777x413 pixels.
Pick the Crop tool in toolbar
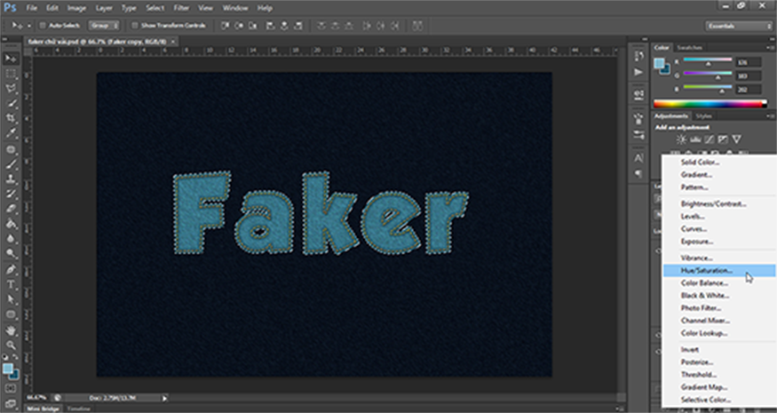pyautogui.click(x=11, y=117)
